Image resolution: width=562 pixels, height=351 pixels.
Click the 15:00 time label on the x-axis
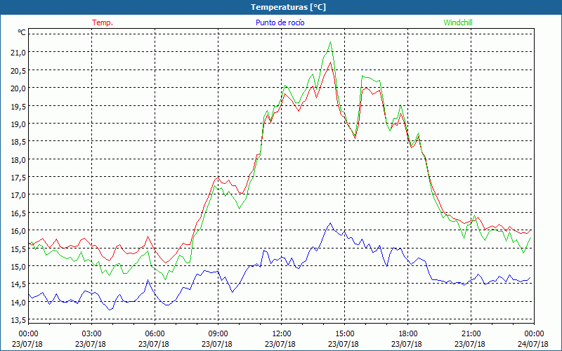(344, 333)
